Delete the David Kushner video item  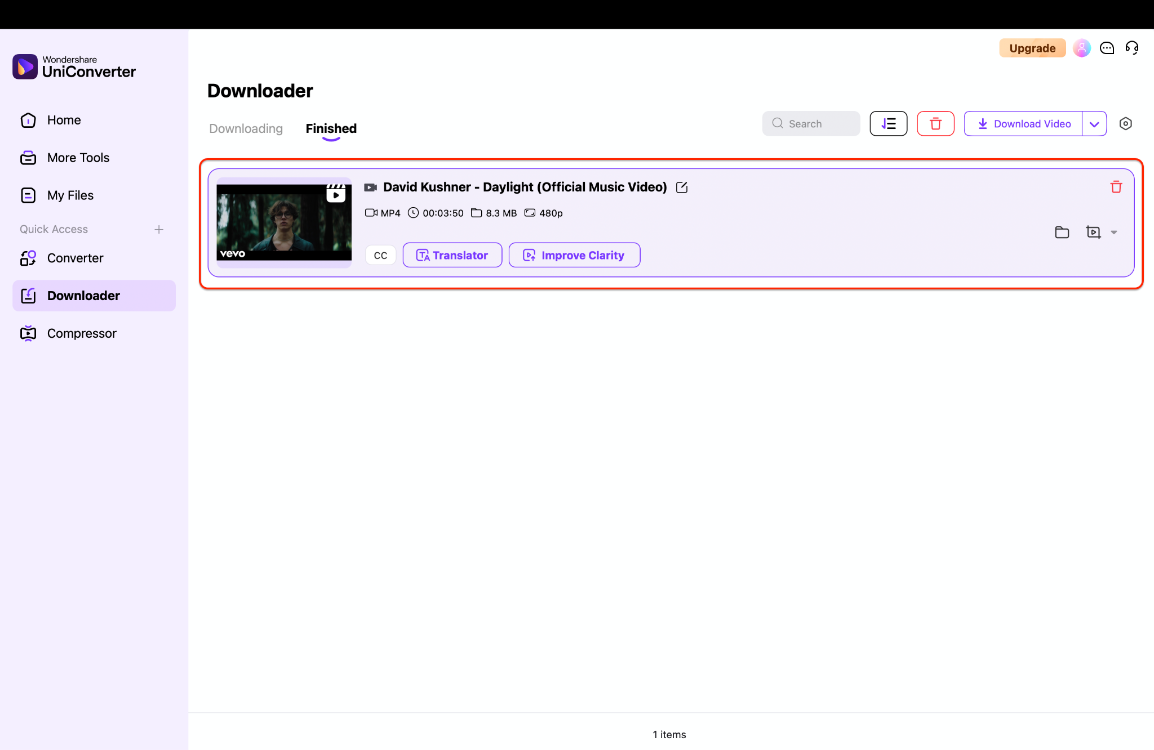(1116, 187)
